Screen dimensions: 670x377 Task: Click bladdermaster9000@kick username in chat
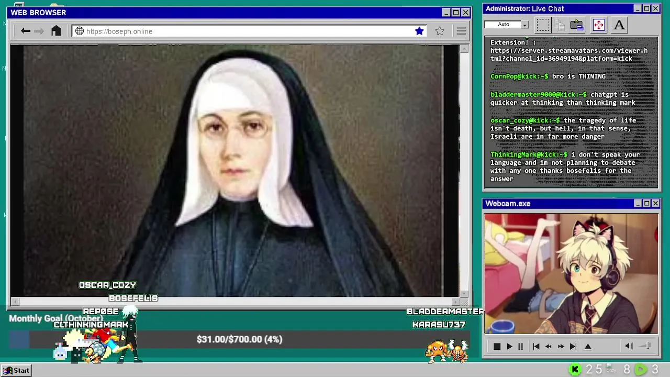tap(539, 95)
